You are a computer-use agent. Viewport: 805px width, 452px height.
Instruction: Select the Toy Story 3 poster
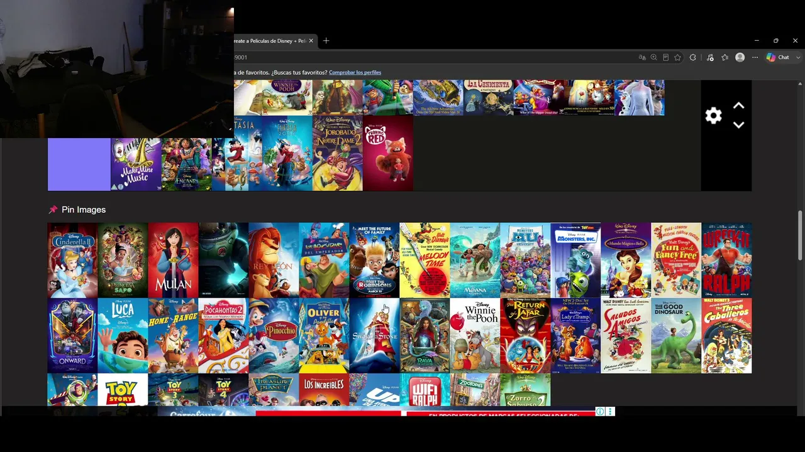click(173, 390)
